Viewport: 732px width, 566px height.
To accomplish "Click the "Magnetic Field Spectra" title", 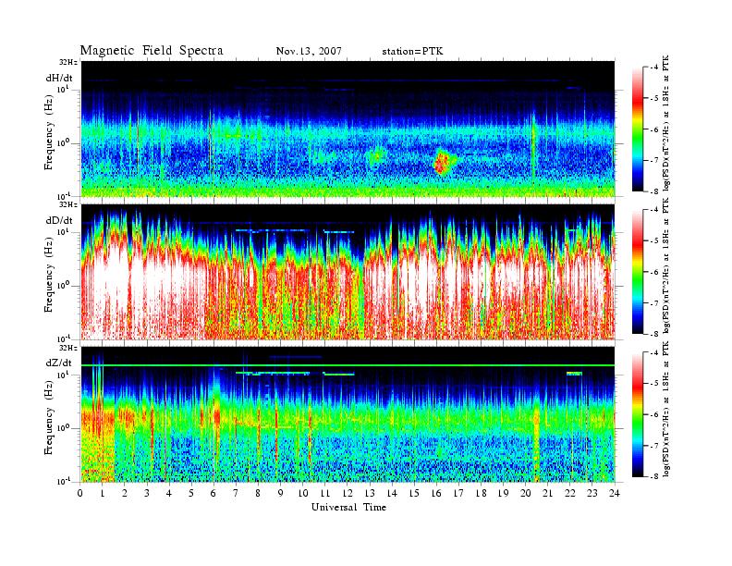I will [x=152, y=51].
